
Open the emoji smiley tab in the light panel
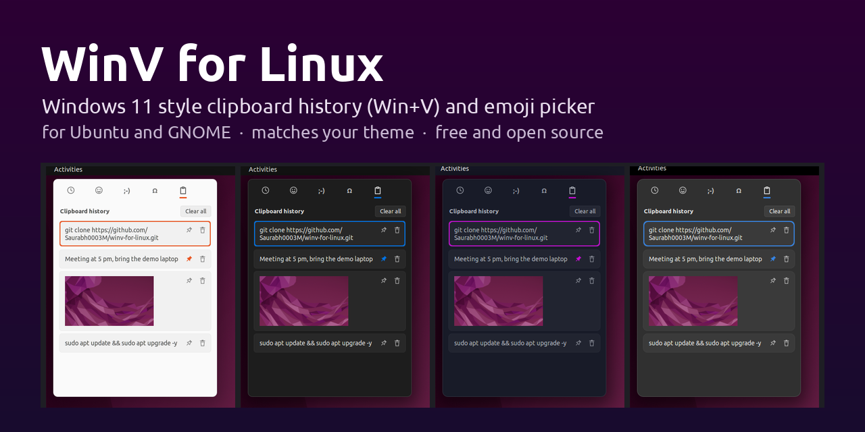99,191
